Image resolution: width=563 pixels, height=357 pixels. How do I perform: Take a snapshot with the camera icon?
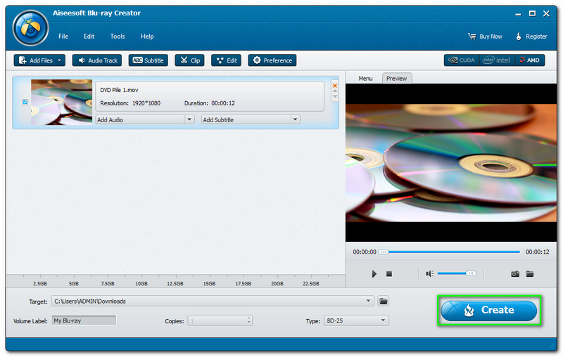515,273
